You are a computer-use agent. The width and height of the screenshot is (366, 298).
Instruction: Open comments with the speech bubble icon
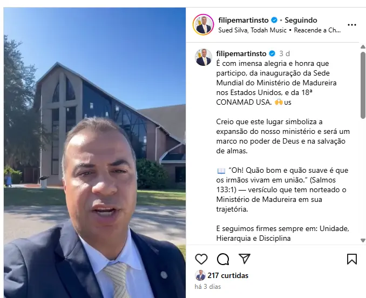click(223, 259)
